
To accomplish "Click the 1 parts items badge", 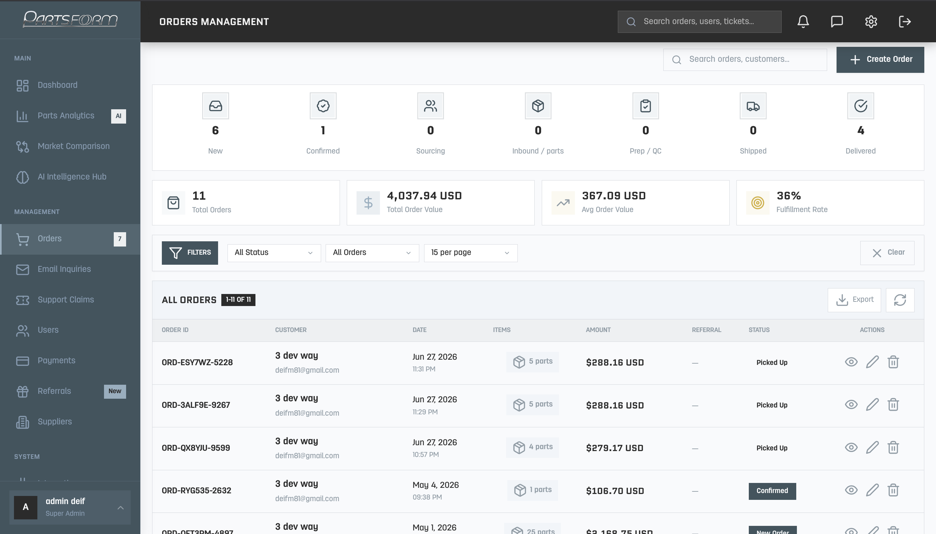I will pos(532,490).
